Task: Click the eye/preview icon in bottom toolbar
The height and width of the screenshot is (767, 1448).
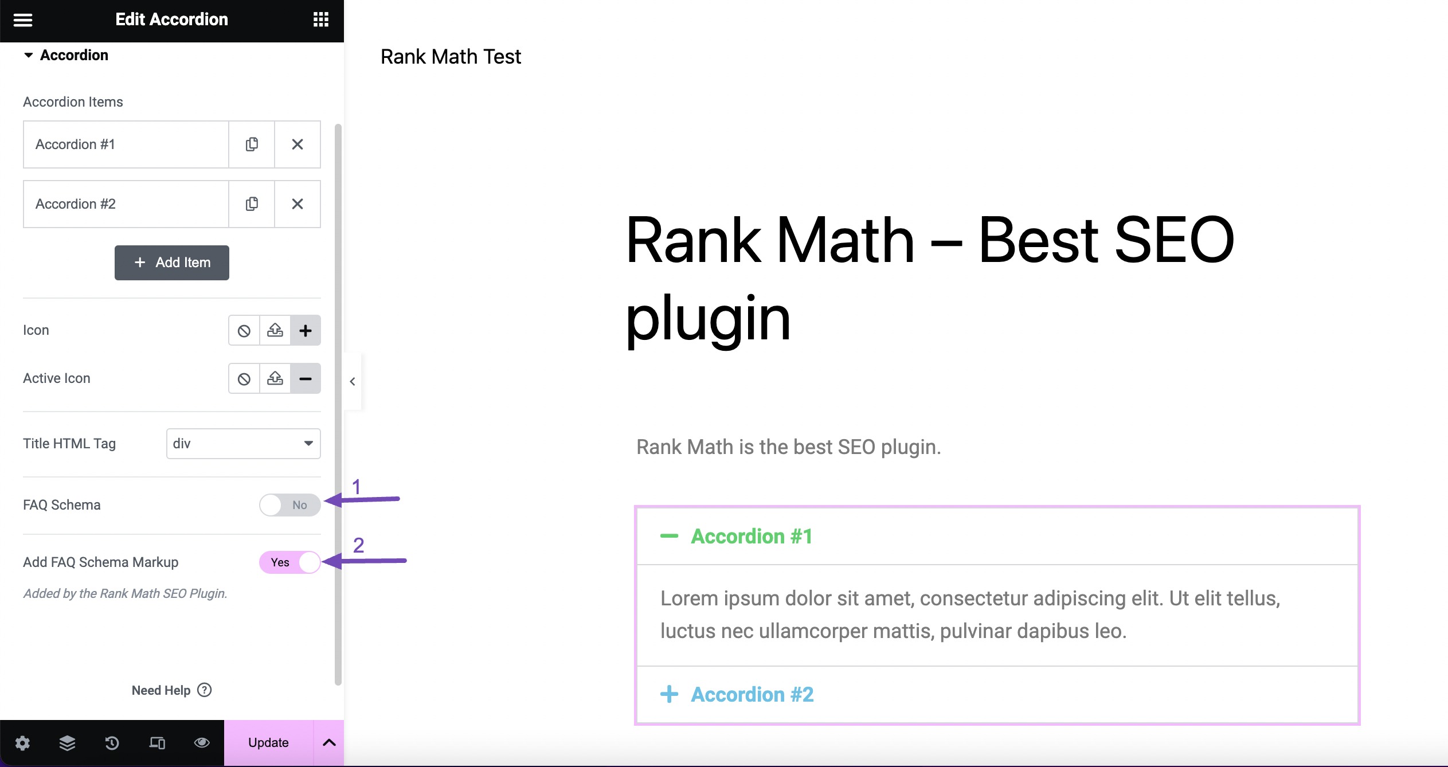Action: tap(202, 742)
